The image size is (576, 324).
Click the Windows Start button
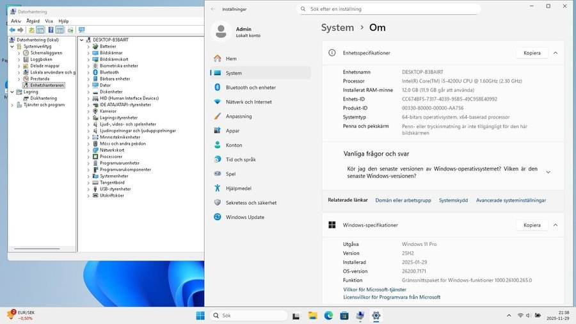[x=200, y=316]
